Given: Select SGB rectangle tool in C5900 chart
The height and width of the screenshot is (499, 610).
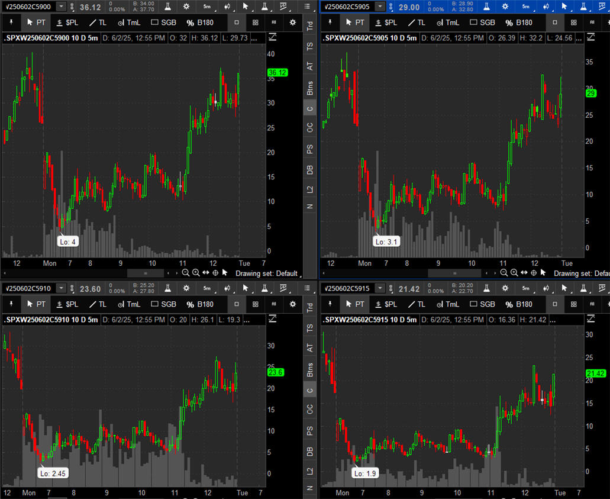Looking at the screenshot, I should [x=163, y=22].
